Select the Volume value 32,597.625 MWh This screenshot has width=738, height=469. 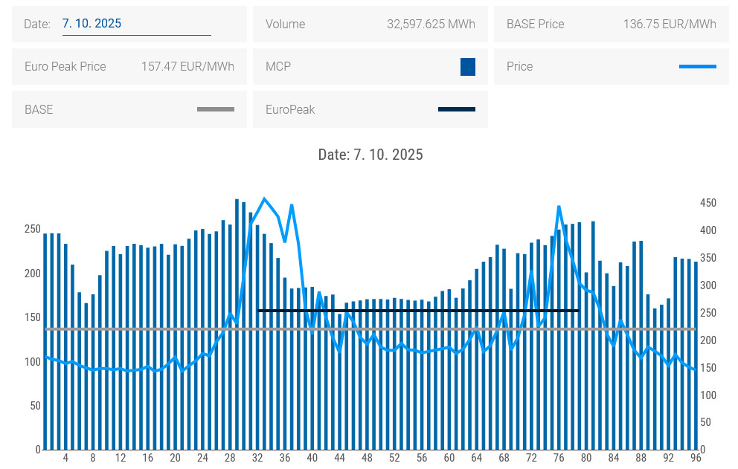point(431,25)
